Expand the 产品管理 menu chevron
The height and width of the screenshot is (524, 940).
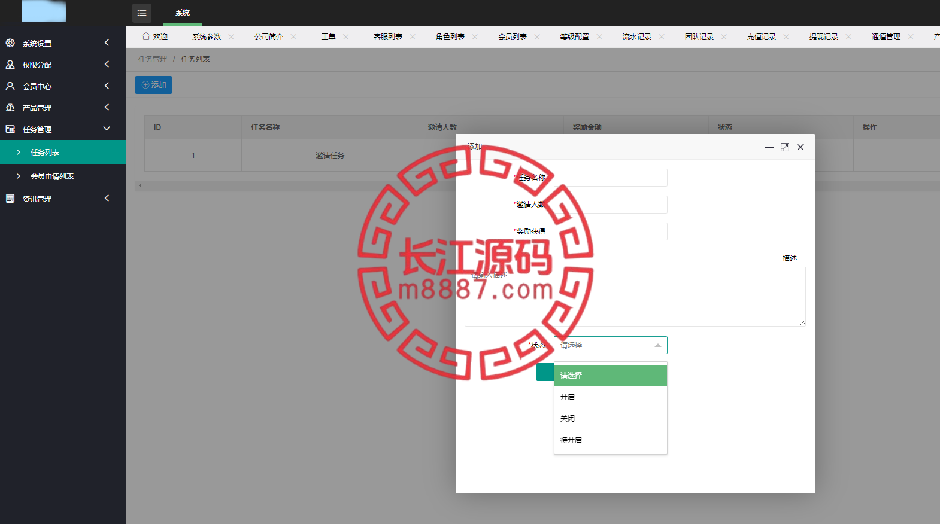(x=107, y=107)
